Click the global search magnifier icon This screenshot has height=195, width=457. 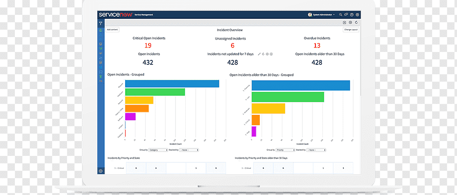[x=341, y=14]
